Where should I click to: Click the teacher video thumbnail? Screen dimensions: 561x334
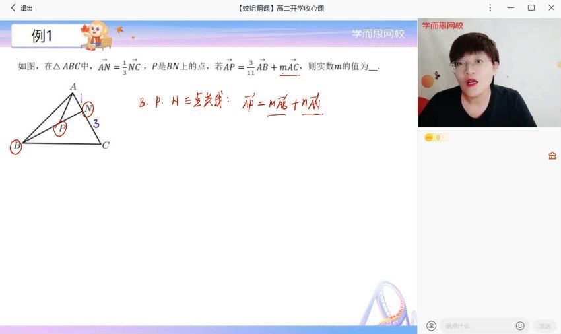click(x=489, y=73)
